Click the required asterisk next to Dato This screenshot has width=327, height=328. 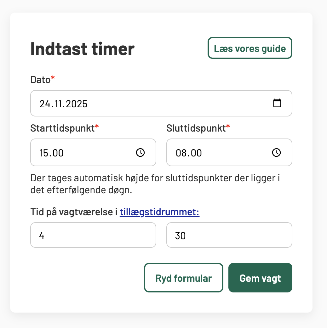pyautogui.click(x=52, y=77)
